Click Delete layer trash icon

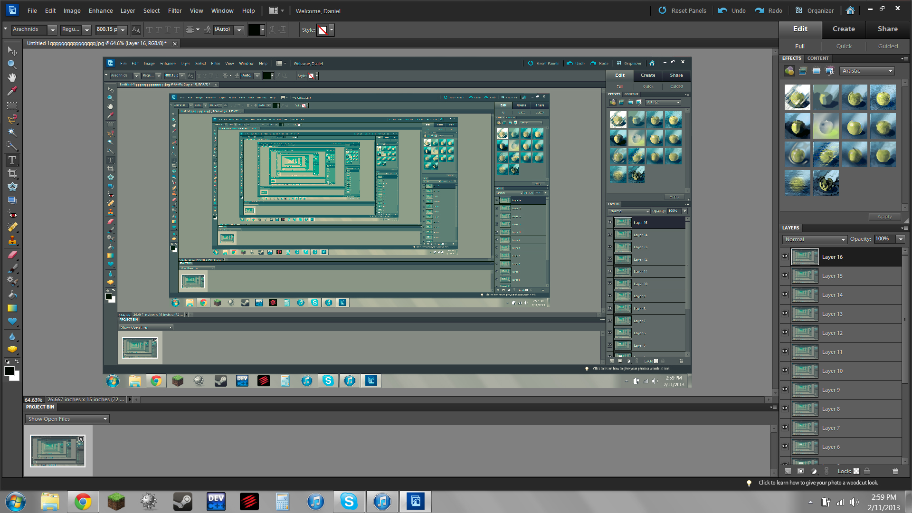895,471
